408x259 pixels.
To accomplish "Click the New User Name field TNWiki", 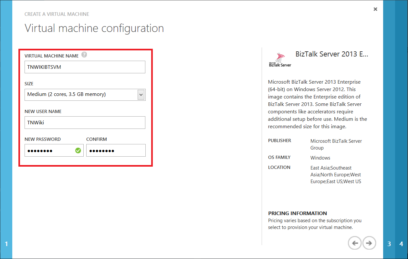I will click(x=85, y=123).
